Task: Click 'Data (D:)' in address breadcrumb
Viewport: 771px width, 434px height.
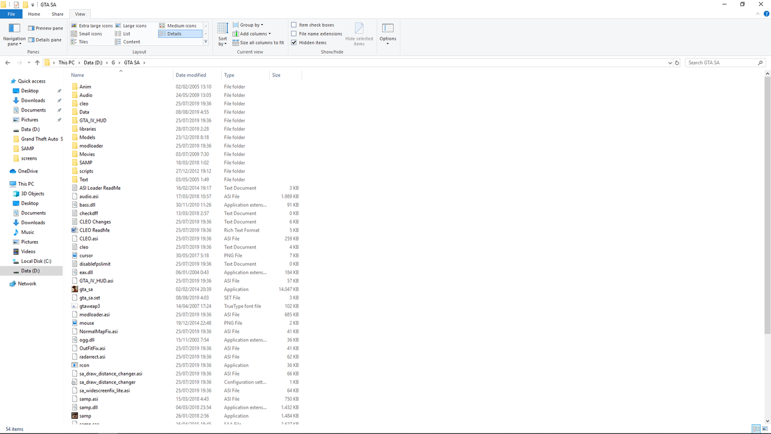Action: coord(93,63)
